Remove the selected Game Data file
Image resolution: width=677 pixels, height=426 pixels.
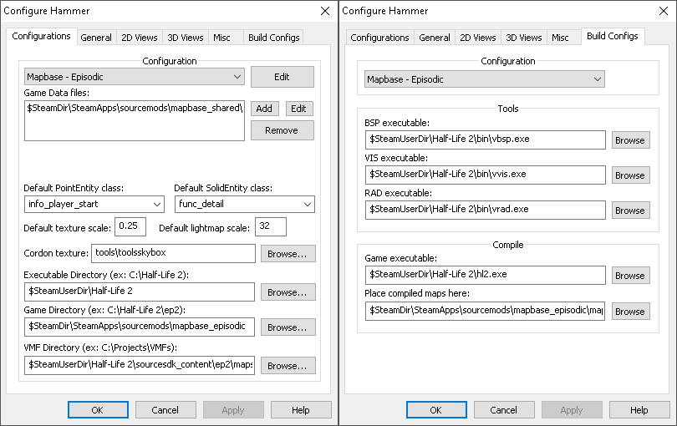[x=282, y=130]
